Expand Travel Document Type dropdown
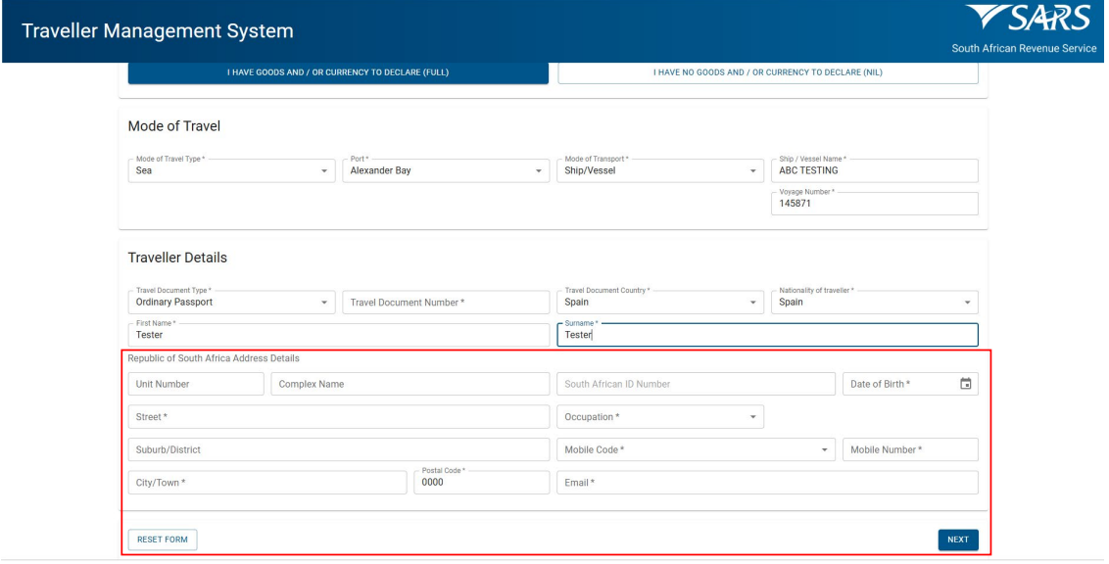The width and height of the screenshot is (1109, 564). tap(231, 303)
